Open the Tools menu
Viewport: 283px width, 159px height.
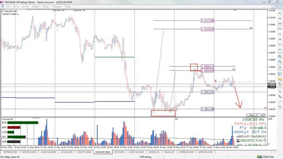(46, 7)
